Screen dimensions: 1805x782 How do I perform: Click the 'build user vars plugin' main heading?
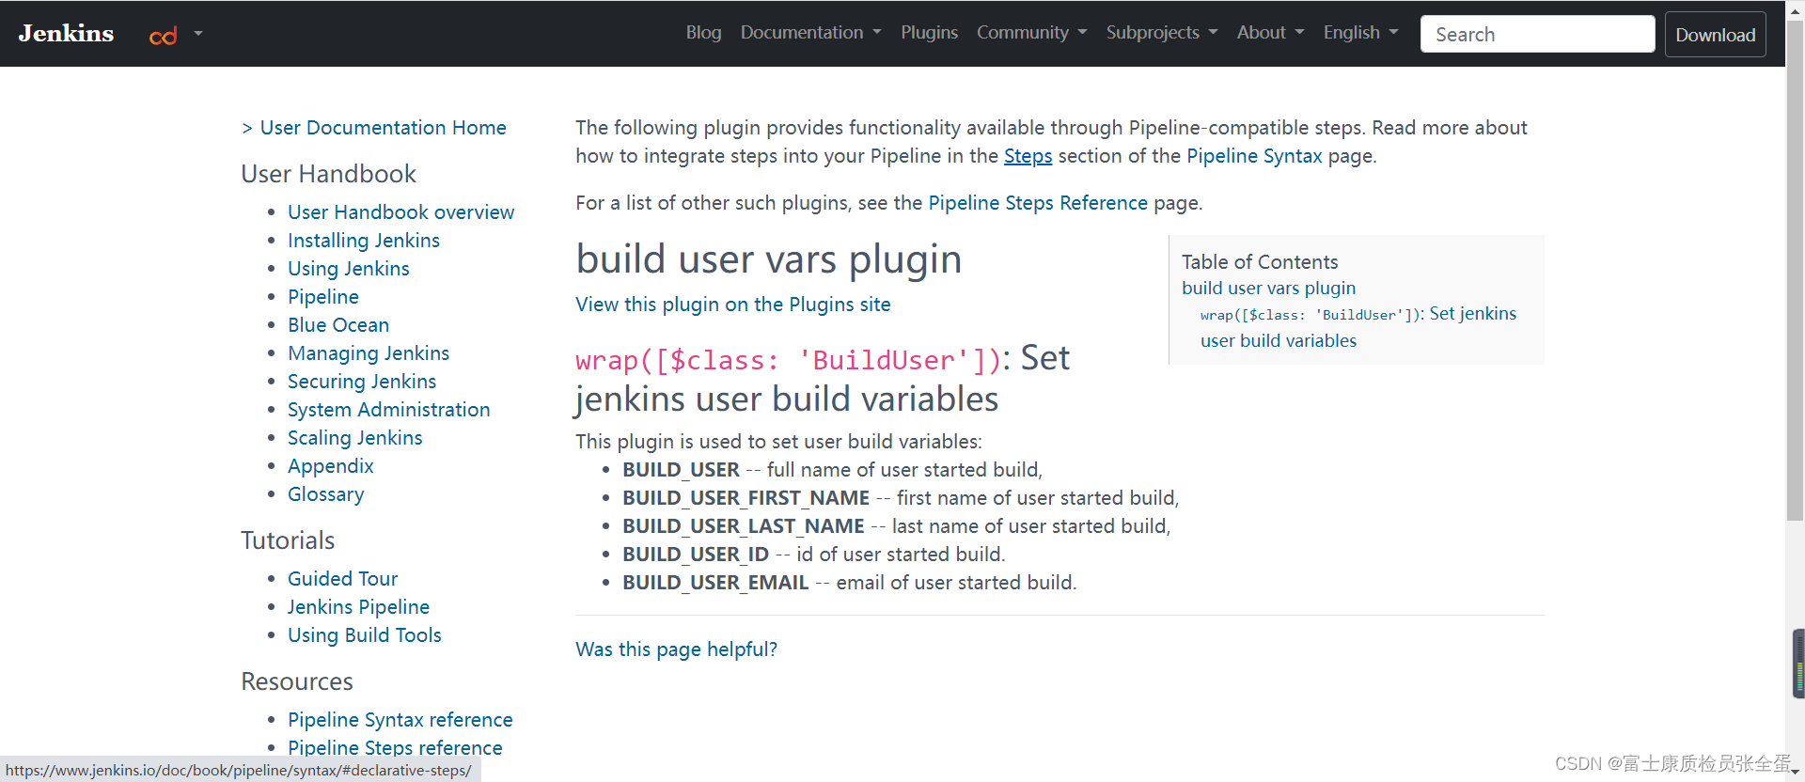click(769, 259)
